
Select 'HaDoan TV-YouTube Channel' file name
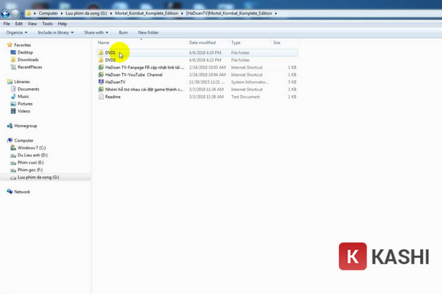133,74
